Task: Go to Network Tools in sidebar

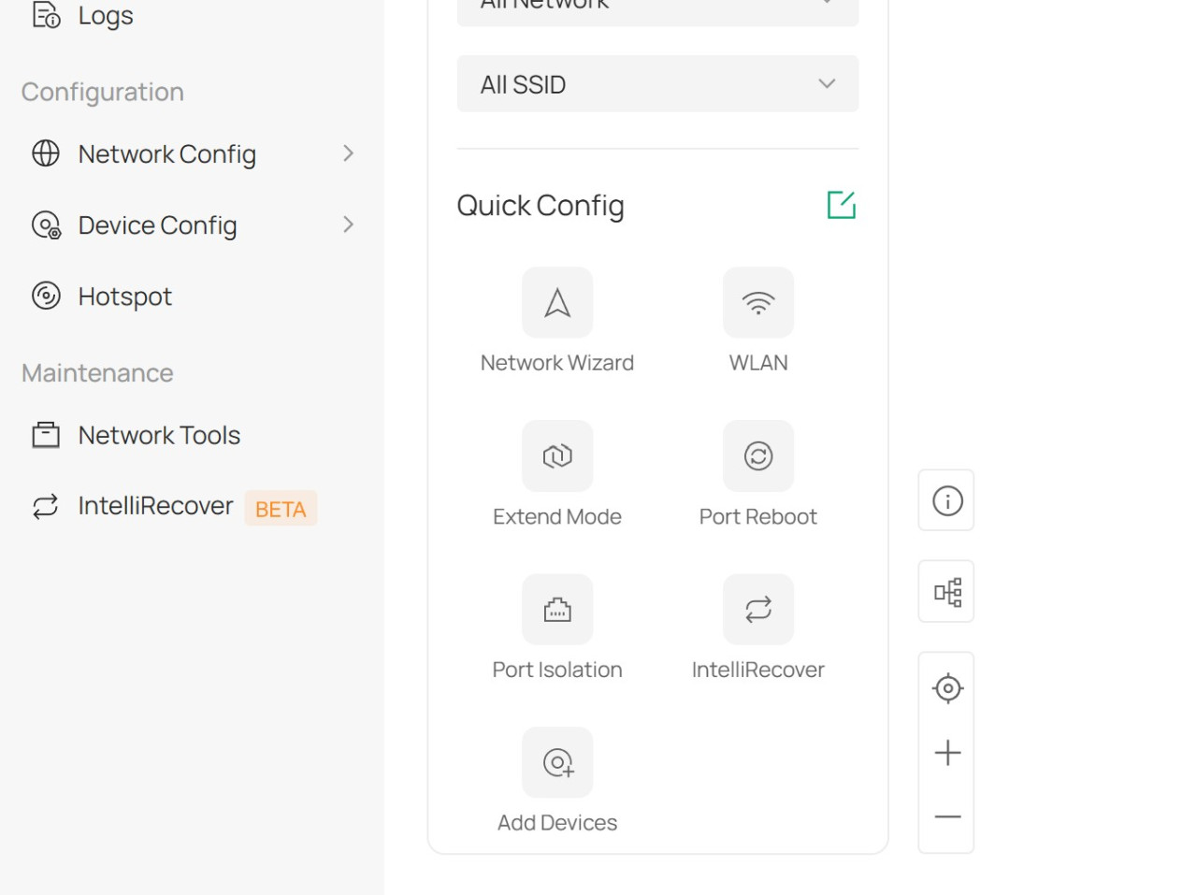Action: coord(159,435)
